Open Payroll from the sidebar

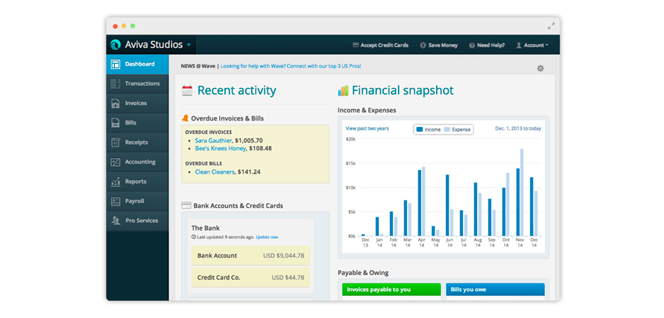point(137,201)
